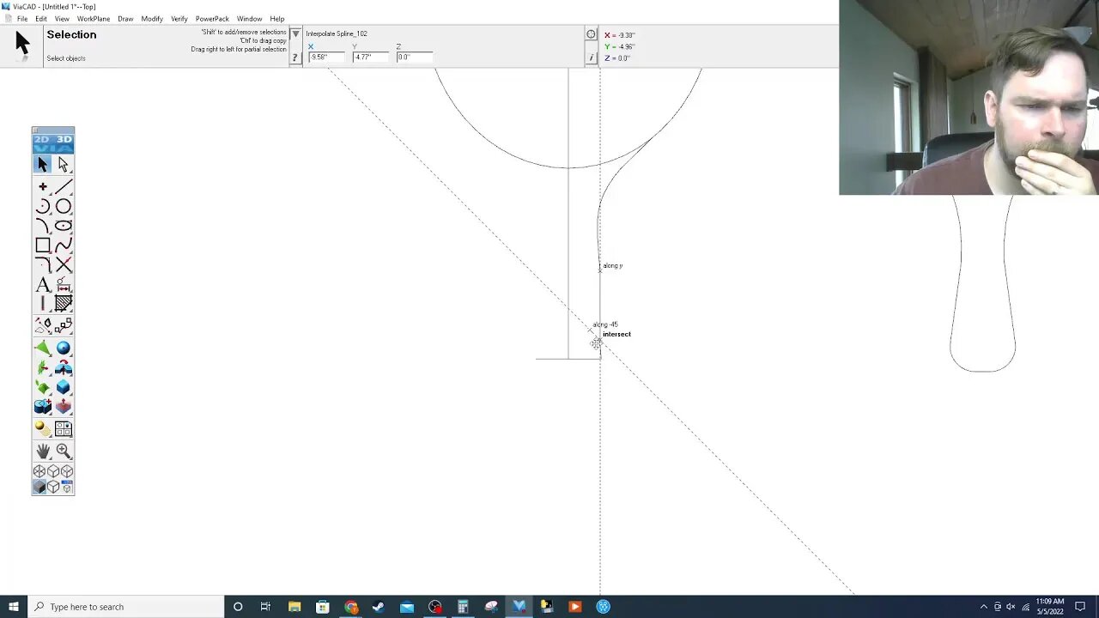Pick the vertical centerline tool
This screenshot has width=1099, height=618.
point(43,304)
